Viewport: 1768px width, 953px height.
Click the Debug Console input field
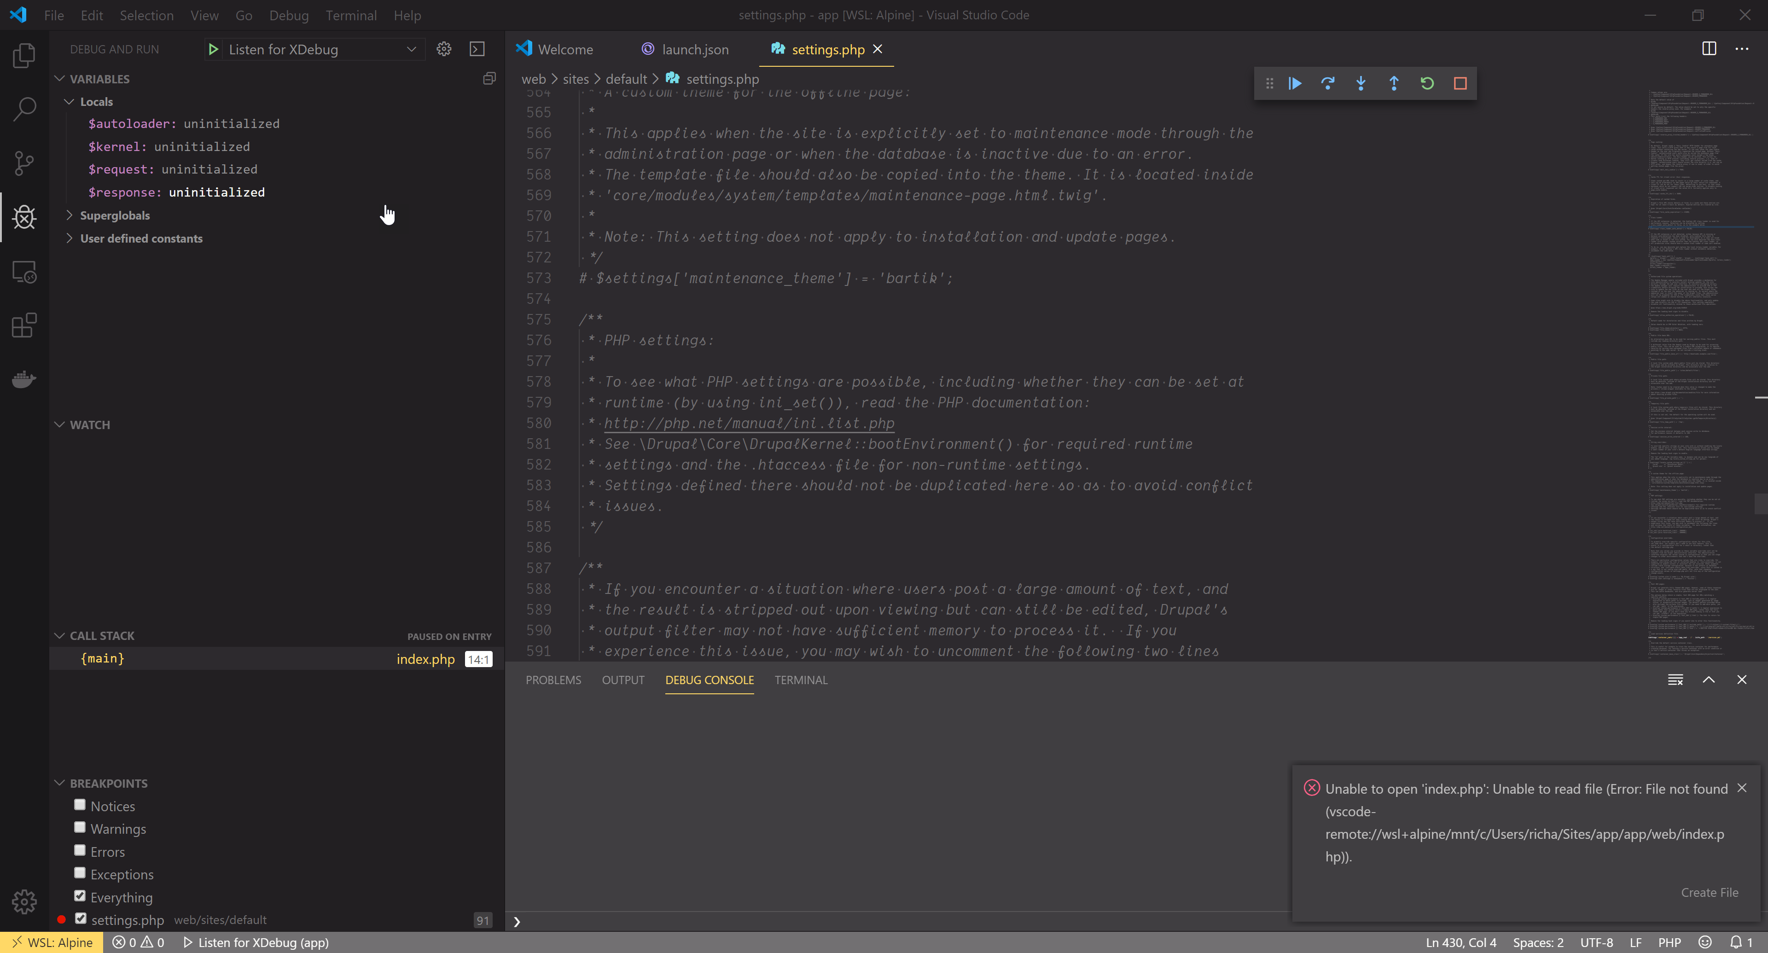(899, 921)
